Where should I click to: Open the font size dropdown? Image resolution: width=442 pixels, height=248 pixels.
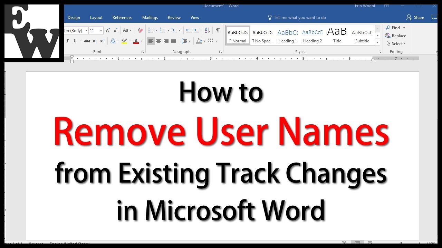click(x=101, y=30)
